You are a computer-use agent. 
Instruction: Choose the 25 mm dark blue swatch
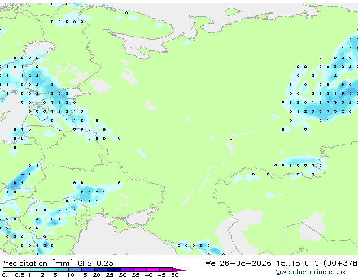coord(113,270)
